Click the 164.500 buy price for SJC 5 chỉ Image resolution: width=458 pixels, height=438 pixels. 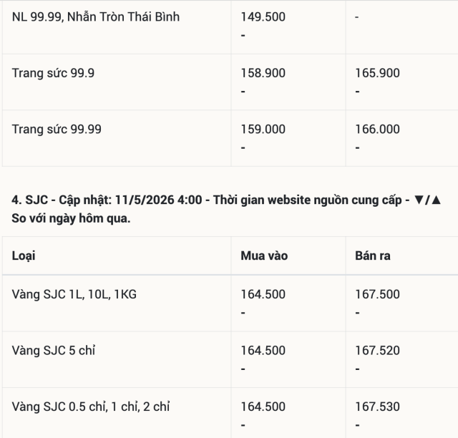point(263,351)
